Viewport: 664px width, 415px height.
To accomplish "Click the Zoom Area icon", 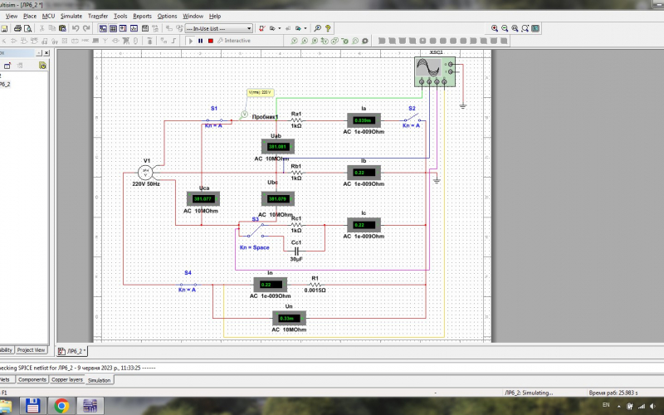I will (x=515, y=28).
